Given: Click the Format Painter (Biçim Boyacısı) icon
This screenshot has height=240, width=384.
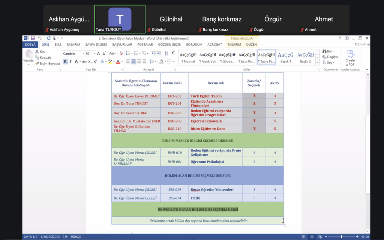Looking at the screenshot, I should [37, 64].
